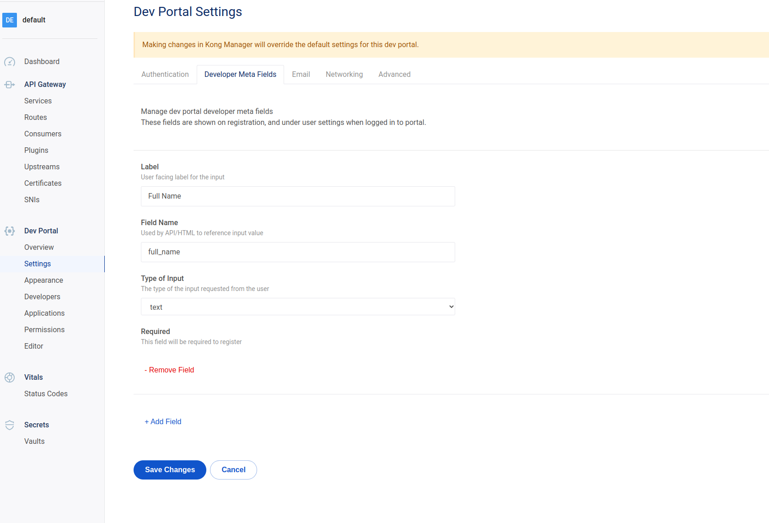The height and width of the screenshot is (523, 769).
Task: Open the Type of Input dropdown
Action: point(297,307)
